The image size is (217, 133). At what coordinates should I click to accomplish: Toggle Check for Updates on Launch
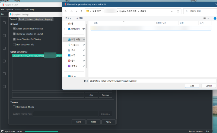pyautogui.click(x=14, y=34)
